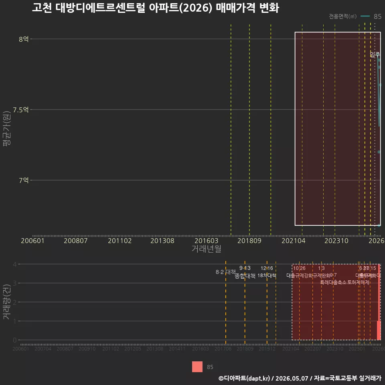Click the '거래년월' x-axis title

pos(206,249)
